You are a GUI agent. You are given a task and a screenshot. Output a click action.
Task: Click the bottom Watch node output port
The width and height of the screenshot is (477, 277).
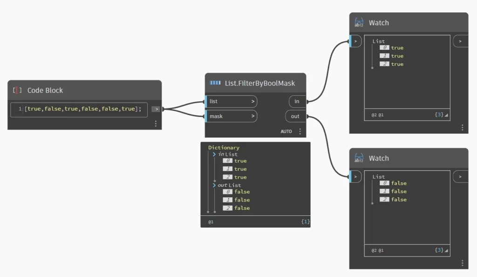point(461,177)
